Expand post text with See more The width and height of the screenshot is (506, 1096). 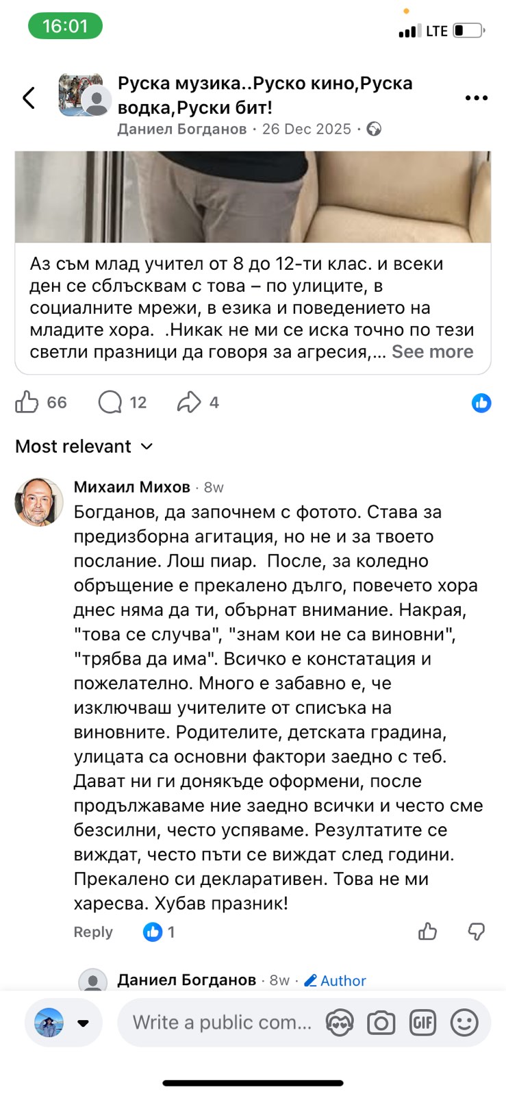(432, 351)
